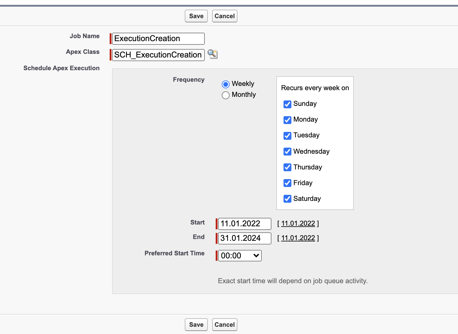The width and height of the screenshot is (458, 334).
Task: Uncheck the Sunday checkbox
Action: click(x=287, y=104)
